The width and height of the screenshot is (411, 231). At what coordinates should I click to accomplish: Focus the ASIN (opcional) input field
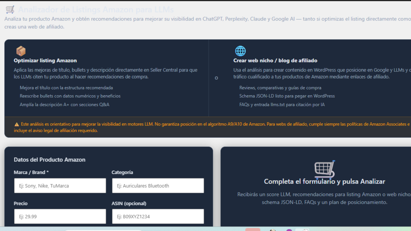tap(158, 217)
